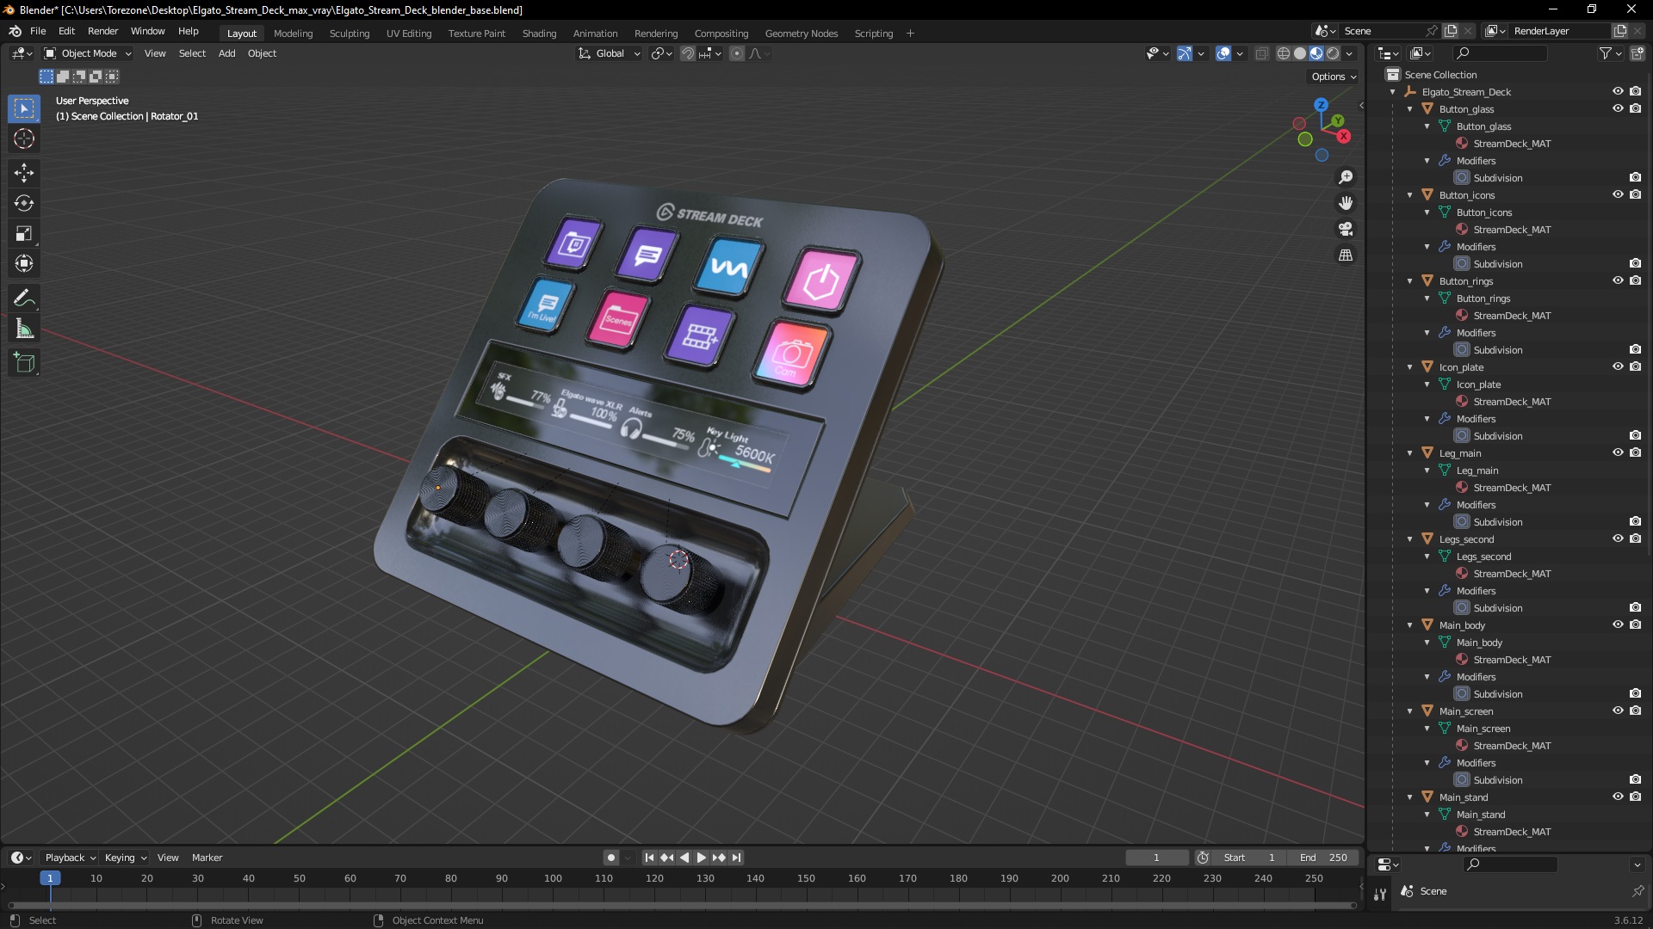Click the Use Preview Range clock icon
This screenshot has height=929, width=1653.
coord(1203,858)
